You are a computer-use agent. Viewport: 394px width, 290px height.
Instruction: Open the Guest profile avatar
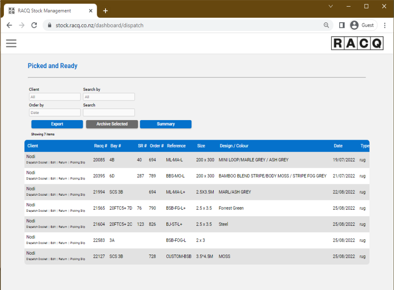[354, 25]
